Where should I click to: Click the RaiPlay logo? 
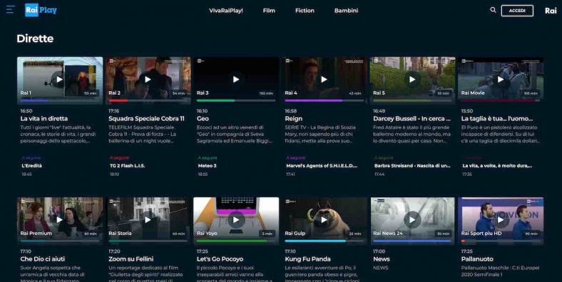41,10
